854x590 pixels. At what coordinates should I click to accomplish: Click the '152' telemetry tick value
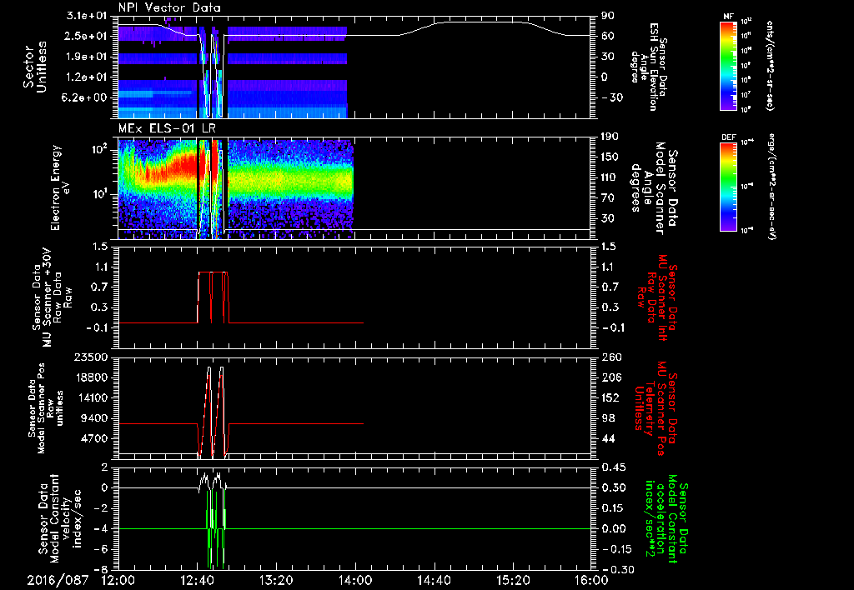[611, 397]
